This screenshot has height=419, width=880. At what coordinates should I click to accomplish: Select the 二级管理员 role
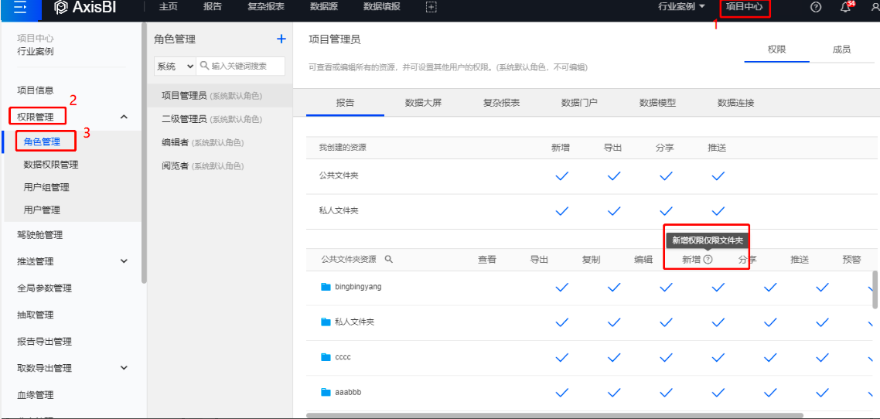coord(183,119)
